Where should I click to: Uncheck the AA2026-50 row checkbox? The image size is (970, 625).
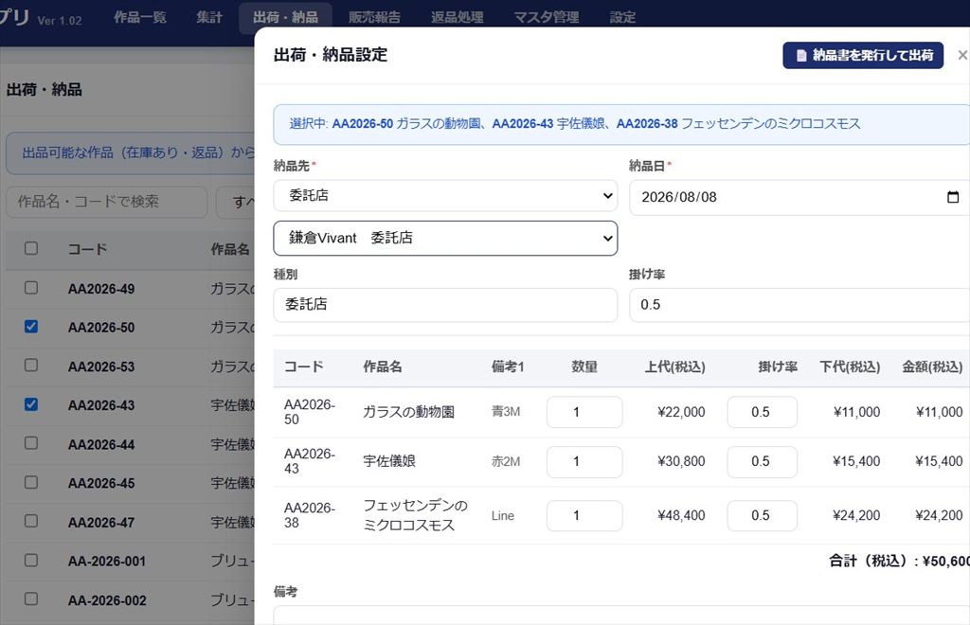(x=31, y=327)
